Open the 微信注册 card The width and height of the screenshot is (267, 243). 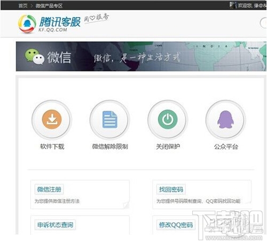[x=80, y=194]
